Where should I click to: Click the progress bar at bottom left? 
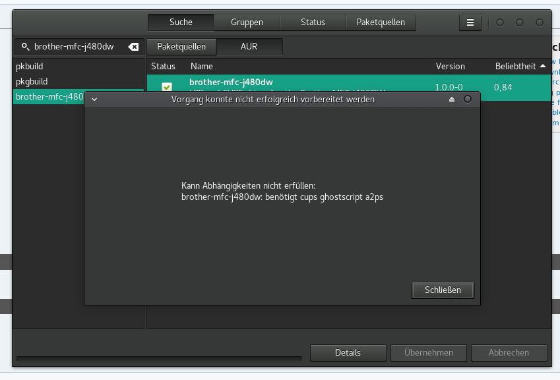pyautogui.click(x=158, y=359)
